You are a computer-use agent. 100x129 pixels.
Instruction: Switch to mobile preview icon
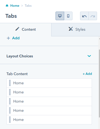pyautogui.click(x=68, y=16)
